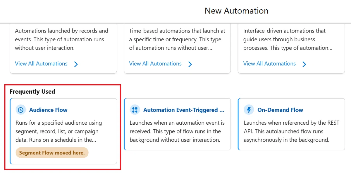Click the Segment Flow moved here badge
351x177 pixels.
point(52,153)
